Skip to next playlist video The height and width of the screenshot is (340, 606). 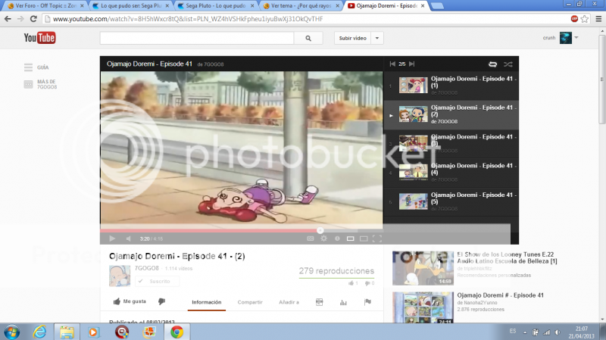pyautogui.click(x=412, y=64)
